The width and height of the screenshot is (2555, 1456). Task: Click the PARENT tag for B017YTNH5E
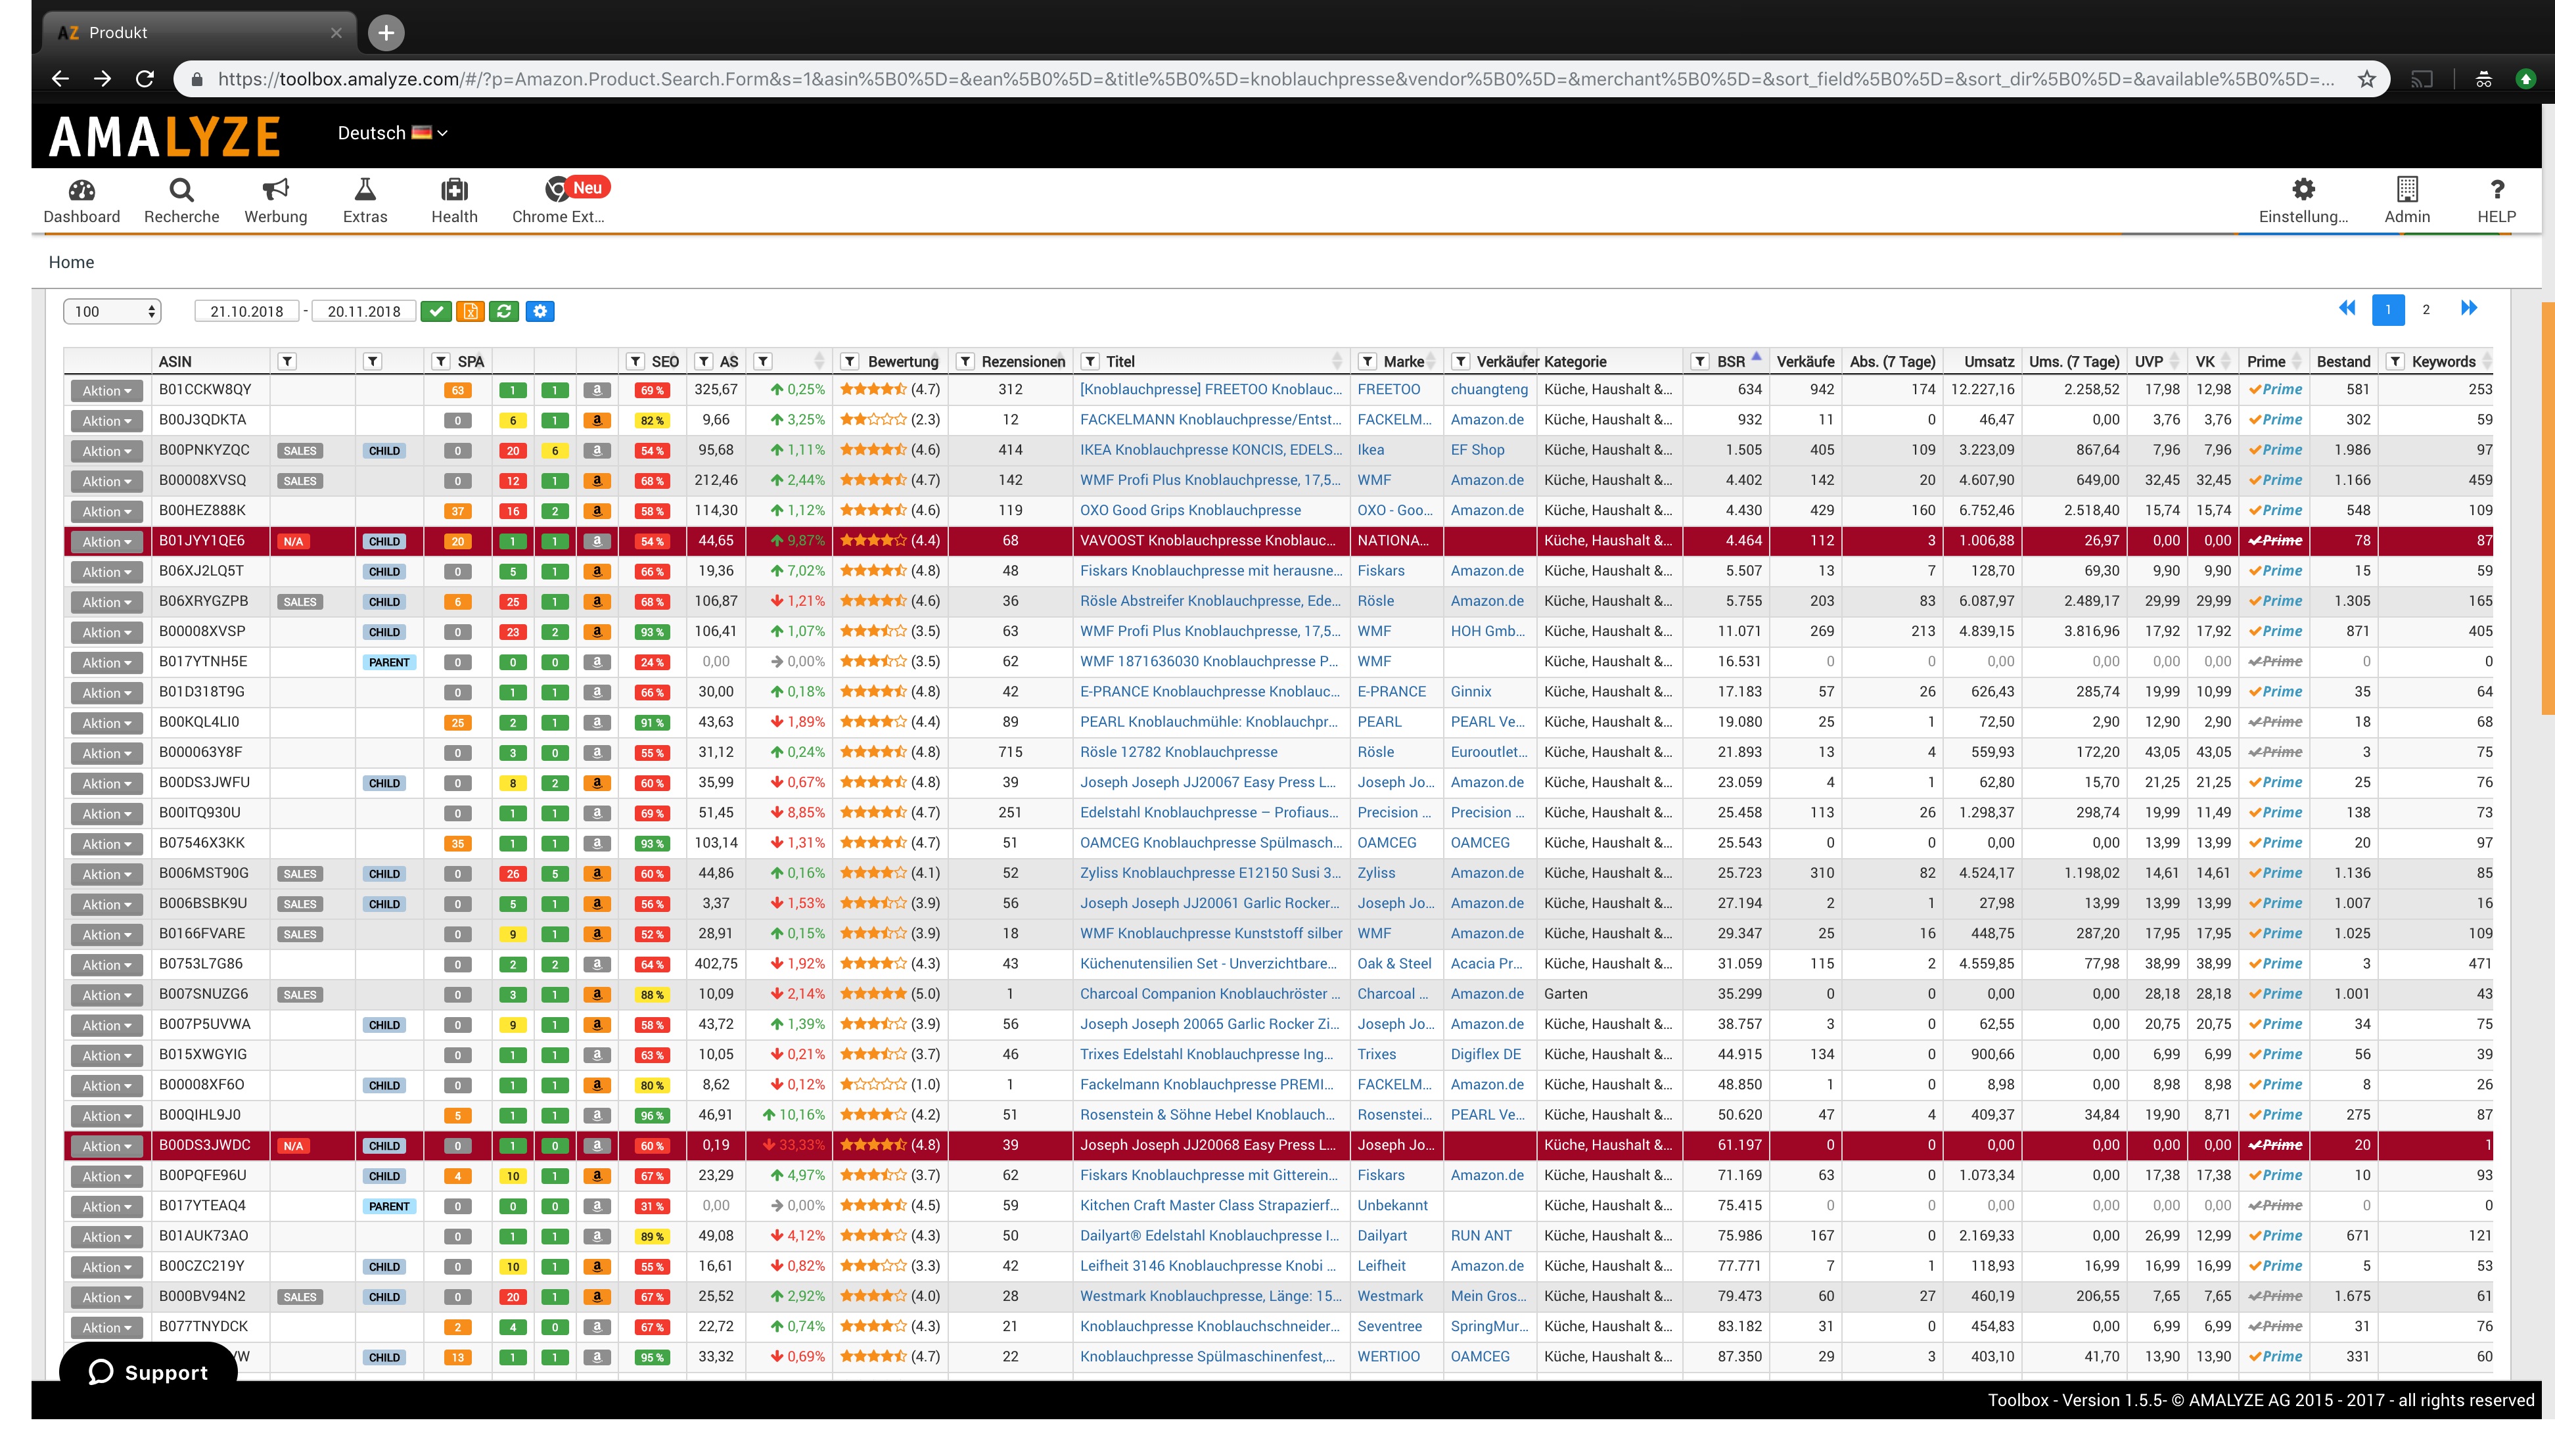[x=389, y=662]
